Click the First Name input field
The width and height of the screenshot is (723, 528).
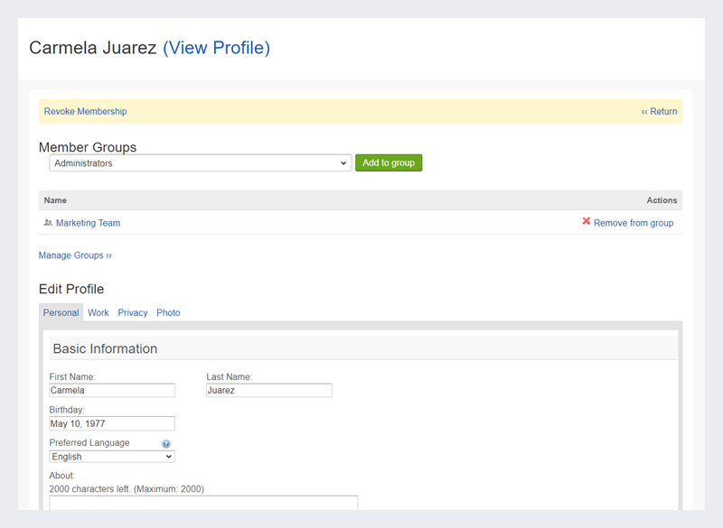pos(112,391)
